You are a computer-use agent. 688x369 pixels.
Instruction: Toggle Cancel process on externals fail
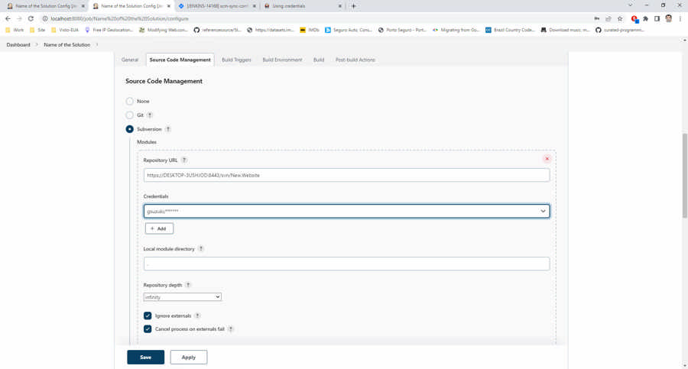pyautogui.click(x=148, y=329)
